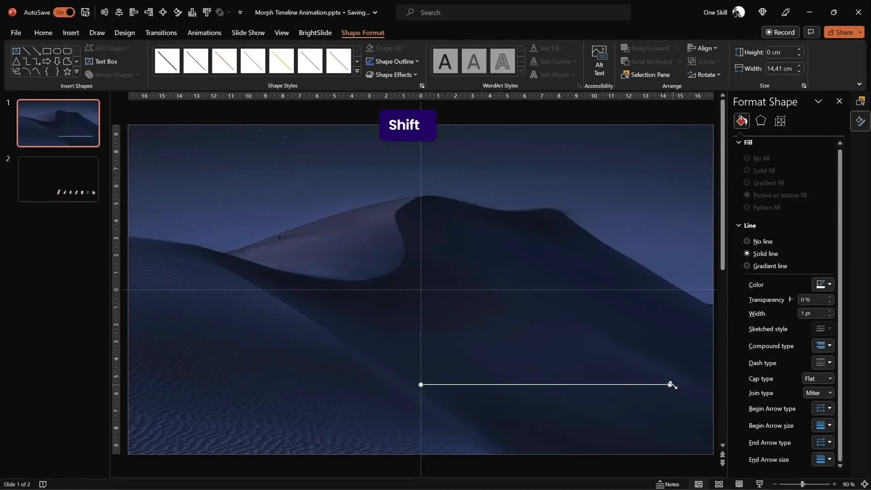Switch to Normal view icon
This screenshot has height=490, width=871.
[699, 484]
